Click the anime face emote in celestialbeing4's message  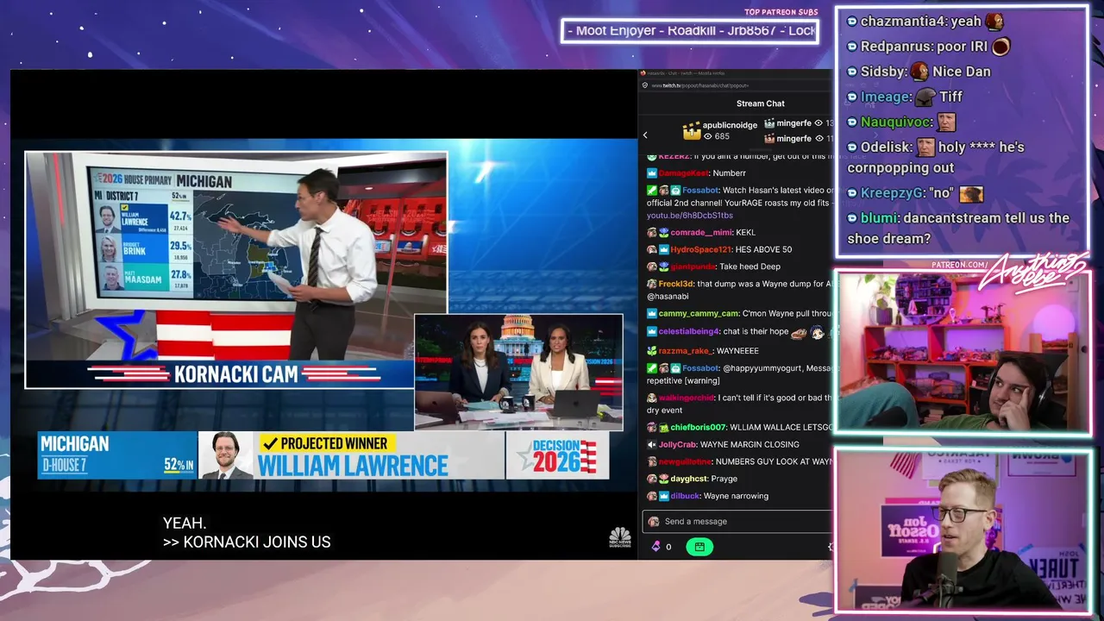[818, 332]
